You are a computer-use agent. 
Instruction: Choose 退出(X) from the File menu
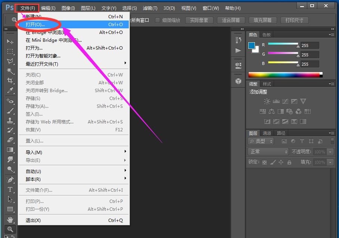click(x=74, y=220)
